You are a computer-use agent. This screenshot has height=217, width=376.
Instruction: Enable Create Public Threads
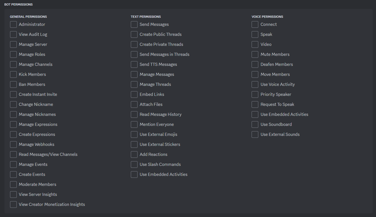134,34
